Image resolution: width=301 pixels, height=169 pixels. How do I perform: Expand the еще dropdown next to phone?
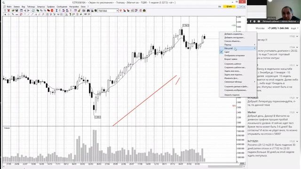pyautogui.click(x=295, y=28)
